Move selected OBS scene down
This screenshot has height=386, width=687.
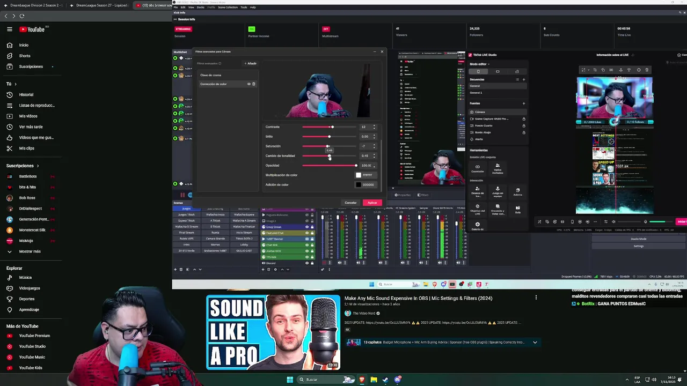click(200, 269)
